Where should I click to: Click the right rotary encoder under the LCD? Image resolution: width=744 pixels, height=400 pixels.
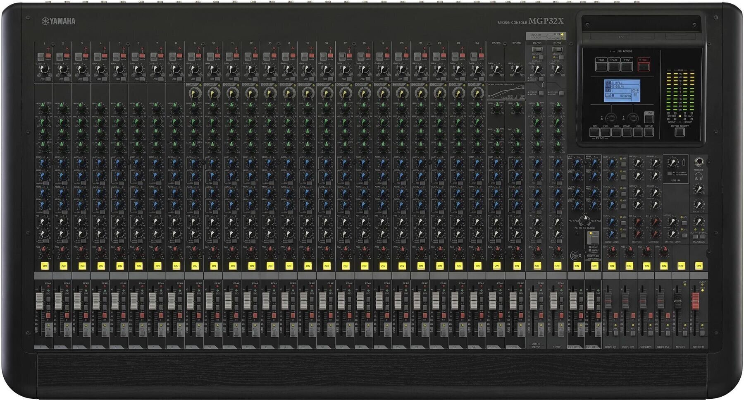click(x=633, y=118)
